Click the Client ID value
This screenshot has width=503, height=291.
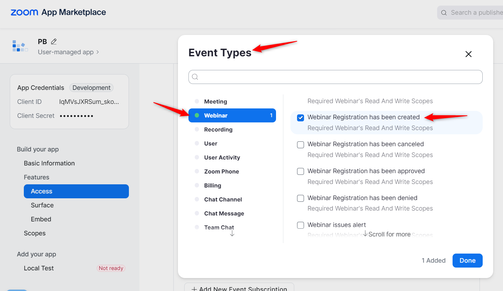click(89, 102)
